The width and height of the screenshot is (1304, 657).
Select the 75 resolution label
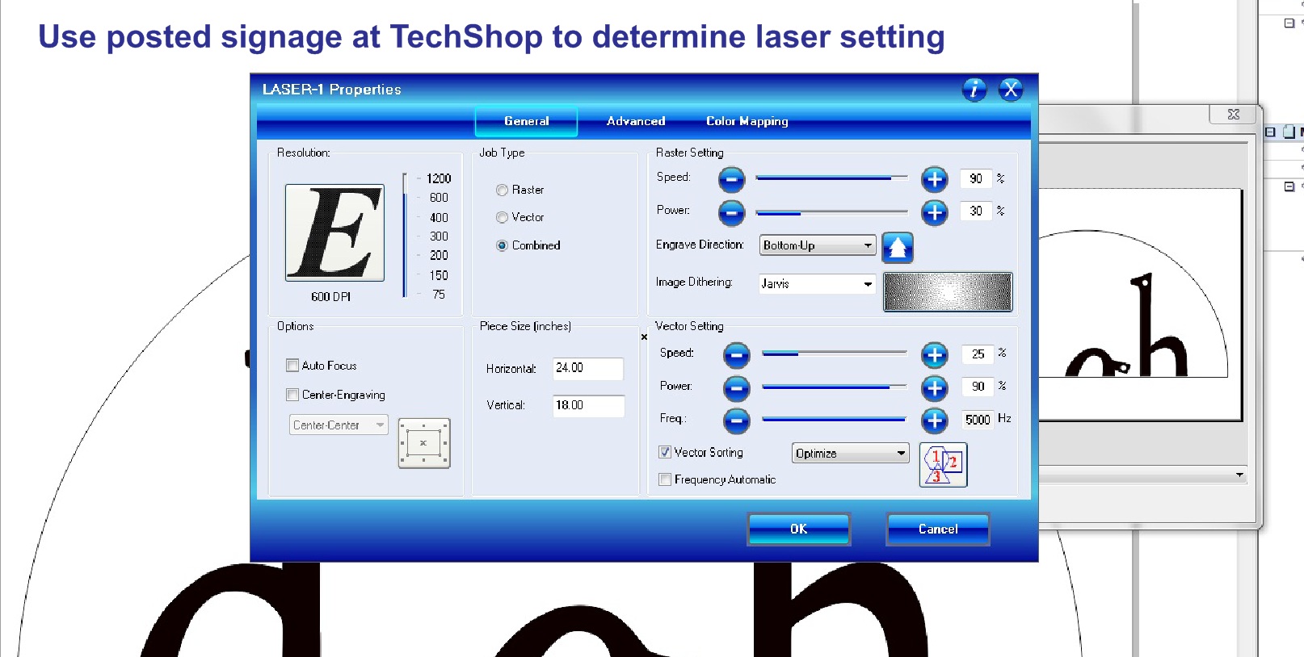[x=439, y=295]
